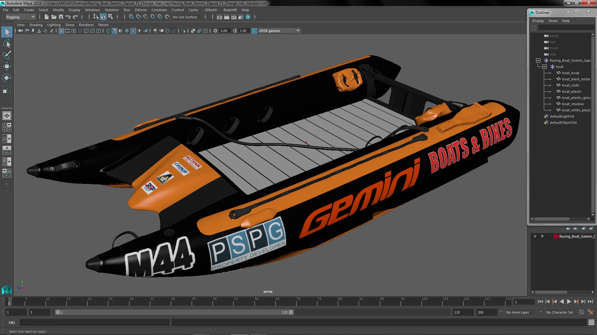Activate the Move tool
597x335 pixels.
tap(7, 66)
